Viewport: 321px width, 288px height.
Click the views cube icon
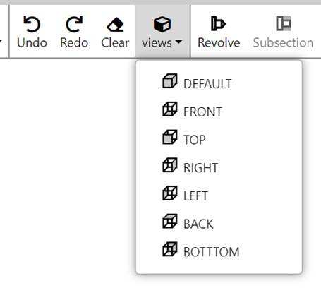(x=162, y=24)
